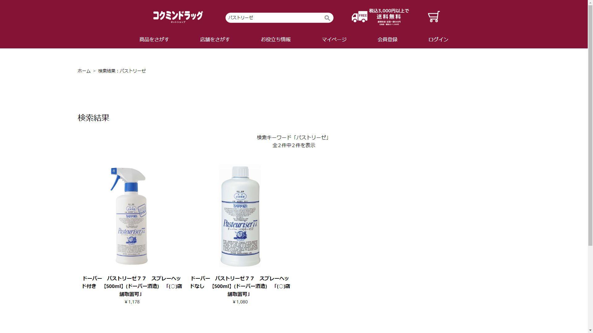Viewport: 593px width, 333px height.
Task: Open 会員登録 registration page
Action: 387,39
